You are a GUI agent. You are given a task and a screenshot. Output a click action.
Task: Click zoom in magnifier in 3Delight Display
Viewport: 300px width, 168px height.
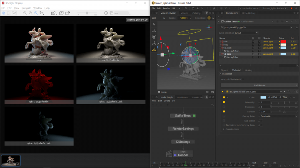tap(30, 13)
